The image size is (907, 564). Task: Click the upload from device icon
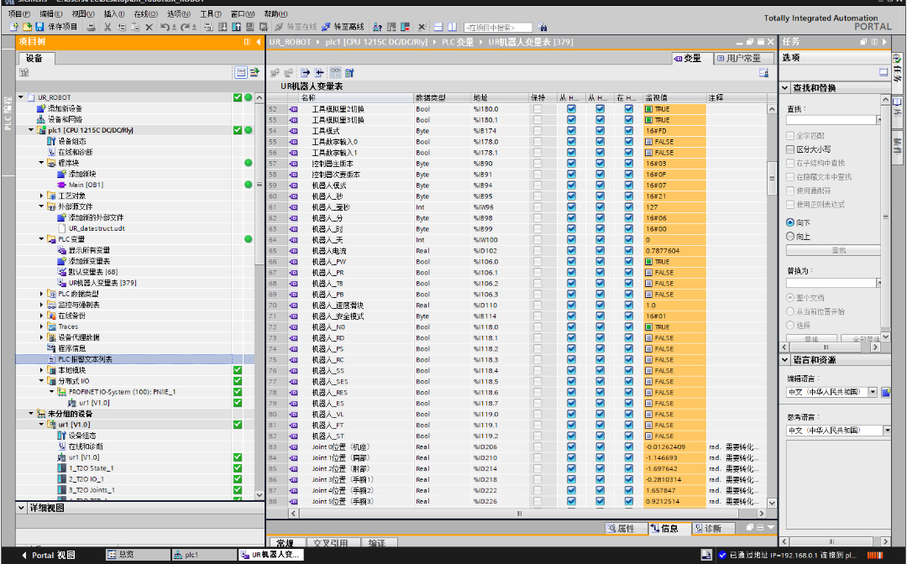tap(236, 27)
